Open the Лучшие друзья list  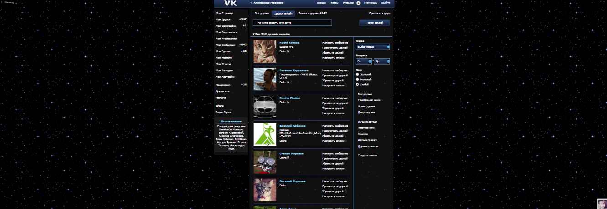[367, 122]
